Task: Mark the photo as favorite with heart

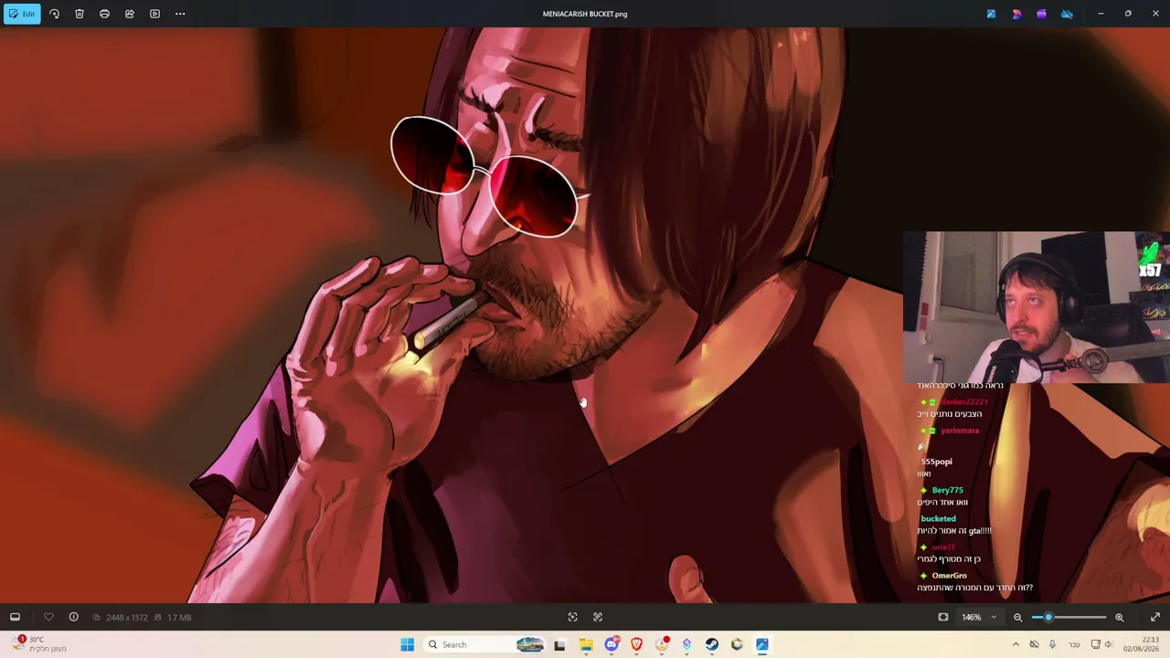Action: click(x=48, y=617)
